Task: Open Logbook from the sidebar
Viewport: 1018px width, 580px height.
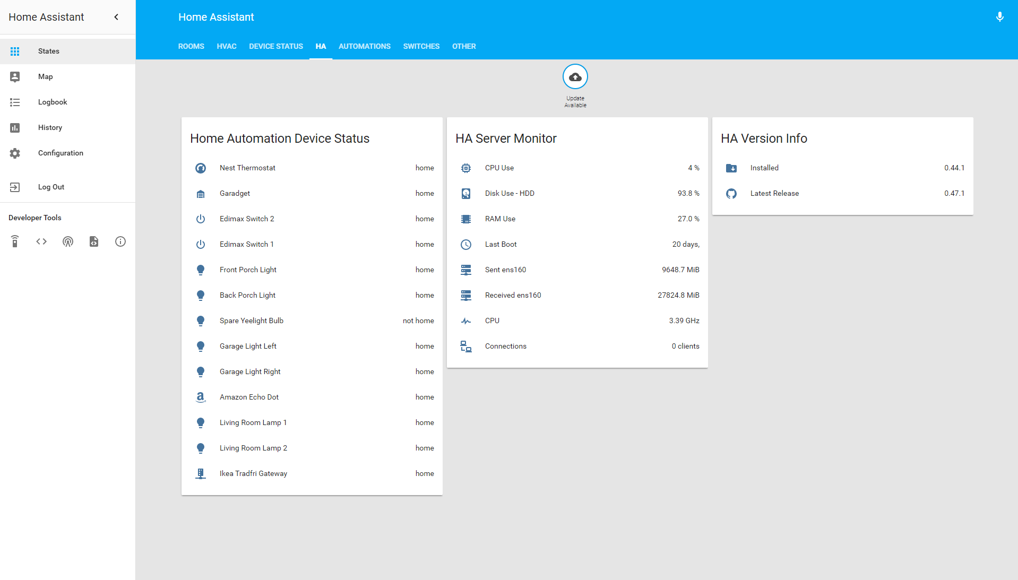Action: [x=53, y=102]
